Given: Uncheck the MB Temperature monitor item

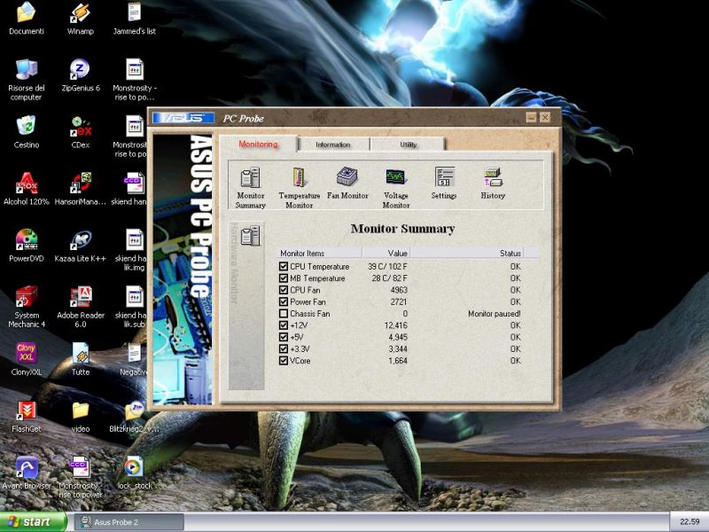Looking at the screenshot, I should pyautogui.click(x=284, y=278).
